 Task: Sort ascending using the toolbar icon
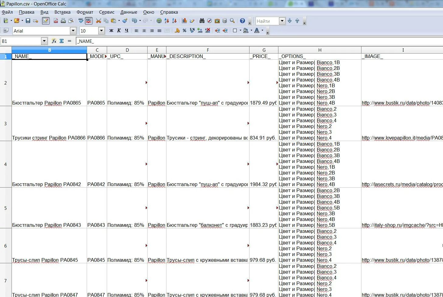click(167, 21)
